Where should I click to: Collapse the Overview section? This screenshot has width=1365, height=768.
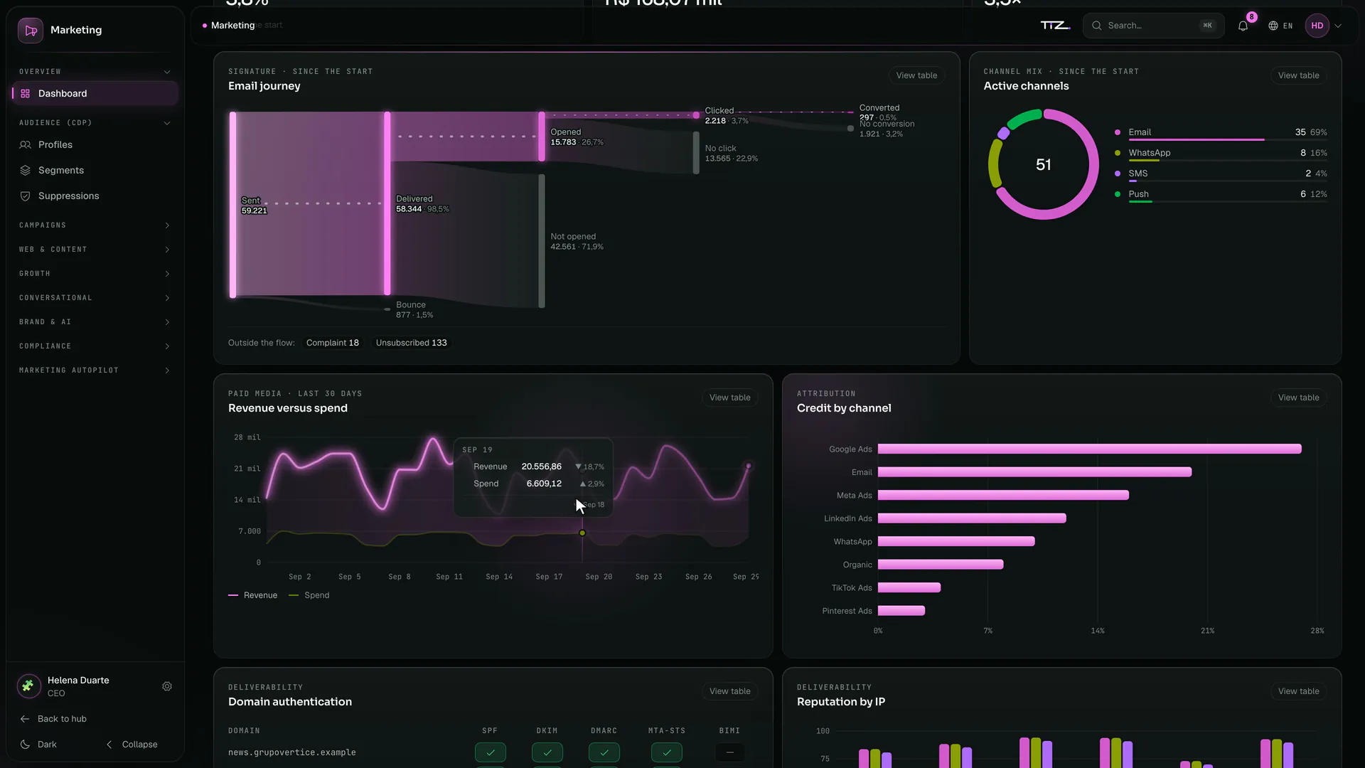(95, 72)
